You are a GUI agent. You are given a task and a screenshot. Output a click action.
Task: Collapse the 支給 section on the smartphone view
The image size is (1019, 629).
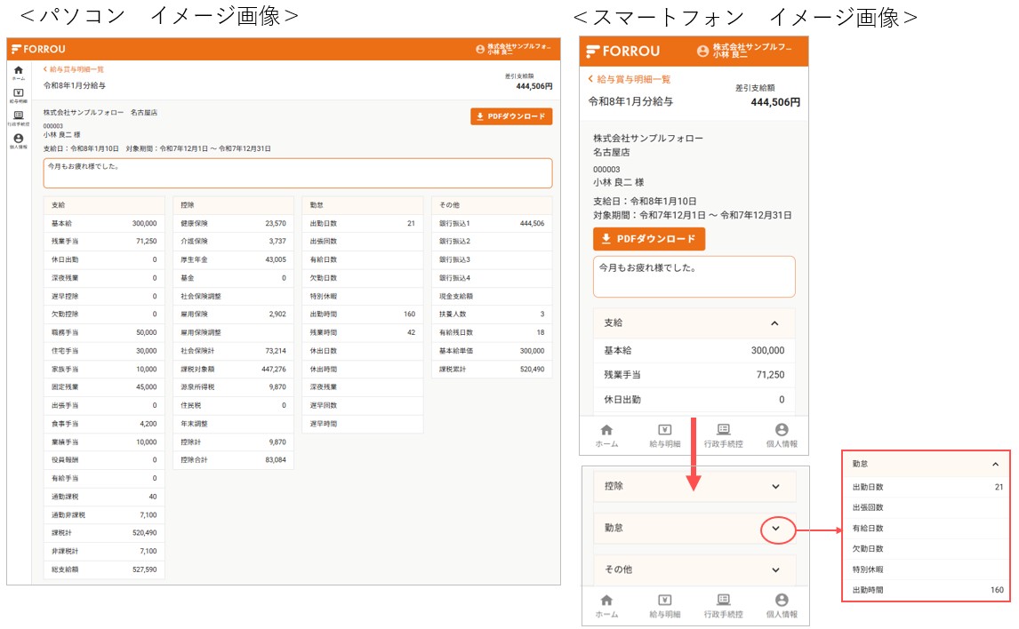pyautogui.click(x=774, y=323)
